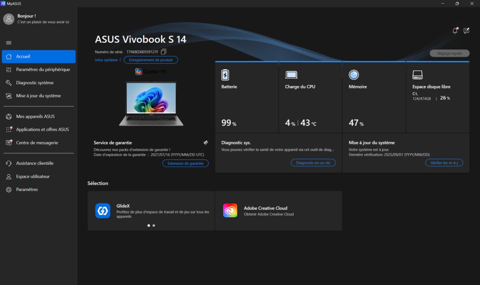Image resolution: width=480 pixels, height=285 pixels.
Task: Click the user avatar icon
Action: point(9,19)
